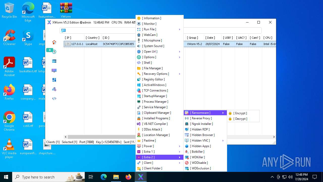Click the taskbar search box
The width and height of the screenshot is (323, 182).
tap(48, 177)
